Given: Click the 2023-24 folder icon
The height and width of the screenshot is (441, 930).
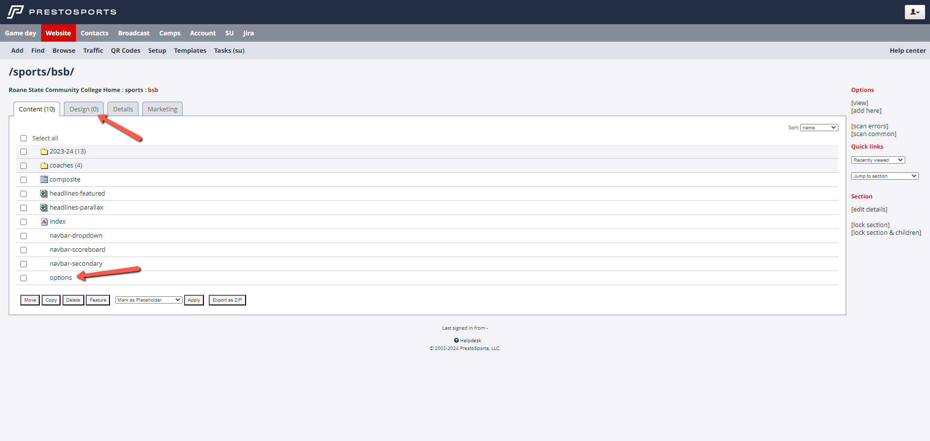Looking at the screenshot, I should coord(44,152).
